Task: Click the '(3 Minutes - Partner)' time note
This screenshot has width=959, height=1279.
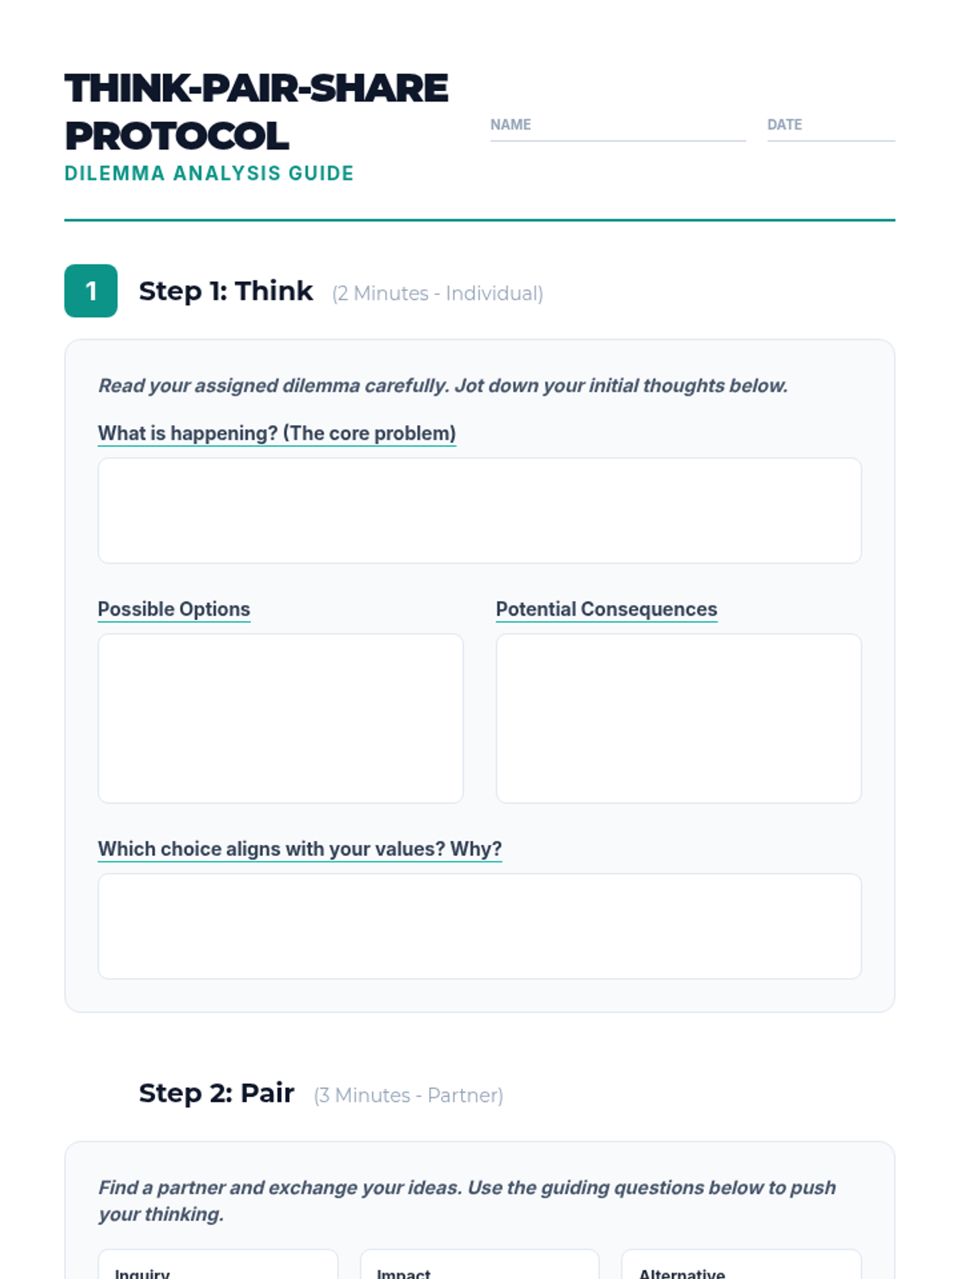Action: [x=408, y=1095]
